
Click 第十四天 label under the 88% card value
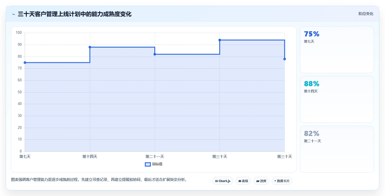tap(311, 91)
